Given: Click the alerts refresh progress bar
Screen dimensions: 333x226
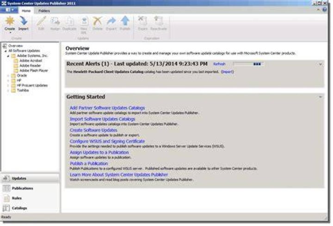Looking at the screenshot, I should [x=248, y=64].
